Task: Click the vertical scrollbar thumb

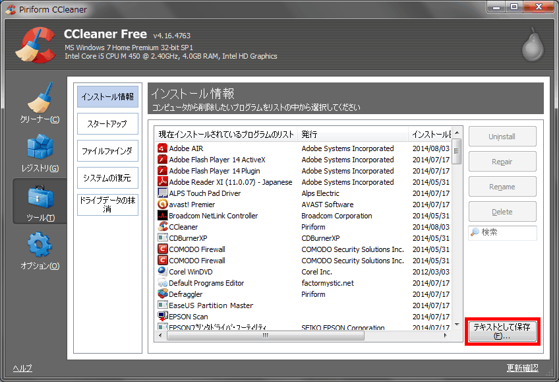Action: (x=457, y=151)
